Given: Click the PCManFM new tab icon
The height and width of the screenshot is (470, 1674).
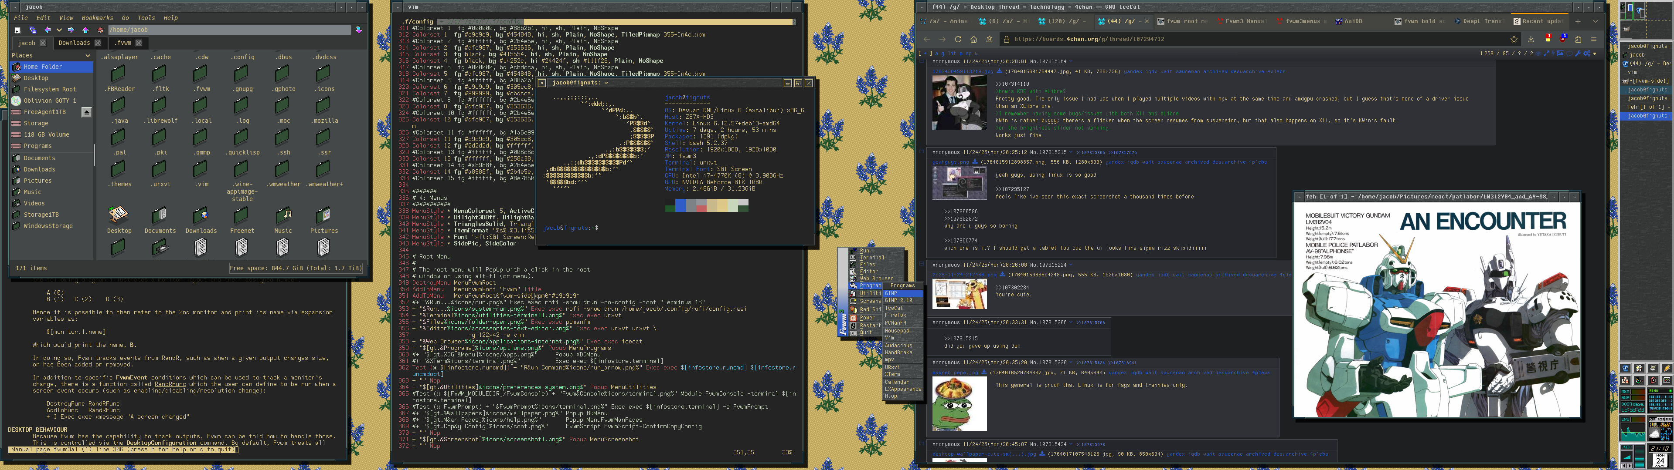Looking at the screenshot, I should click(18, 30).
